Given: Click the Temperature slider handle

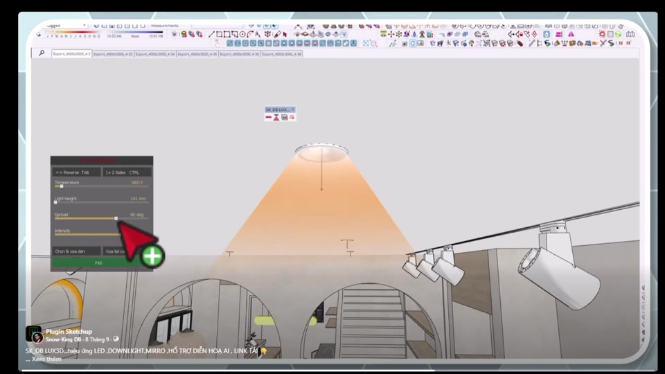Looking at the screenshot, I should pyautogui.click(x=62, y=186).
